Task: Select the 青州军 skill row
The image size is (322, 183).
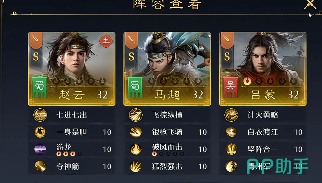Action: pyautogui.click(x=263, y=166)
